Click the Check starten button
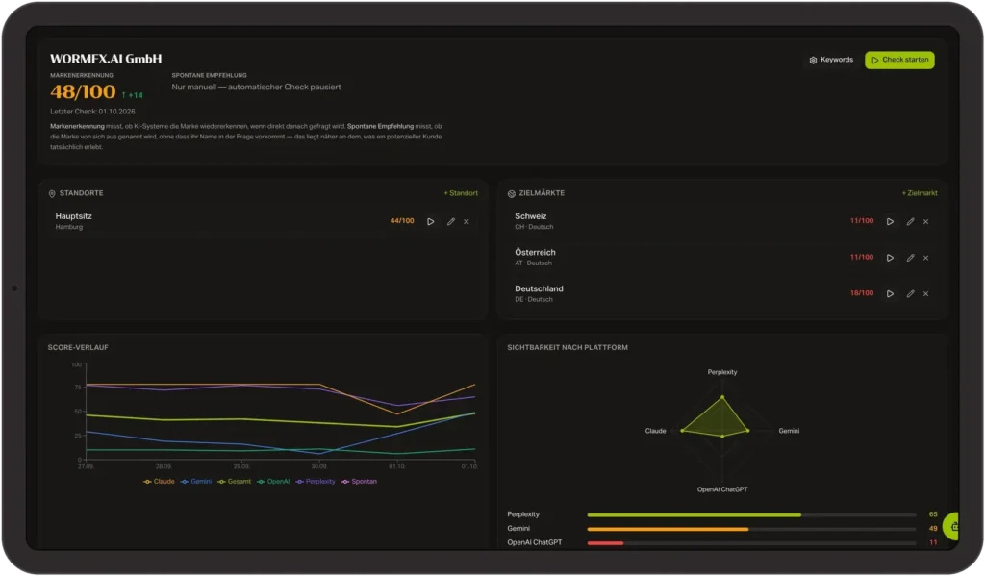 (x=899, y=60)
